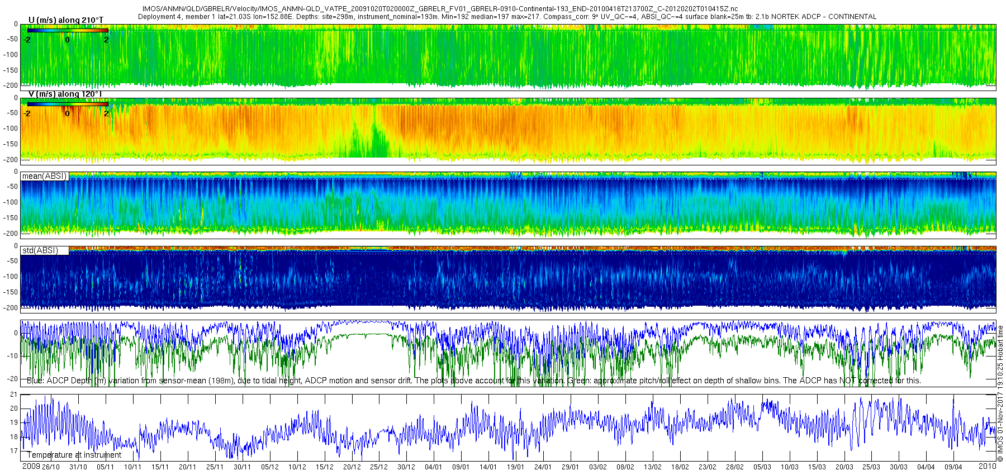Click the 2010 year label on time axis
Image resolution: width=1006 pixels, height=475 pixels.
[x=987, y=466]
